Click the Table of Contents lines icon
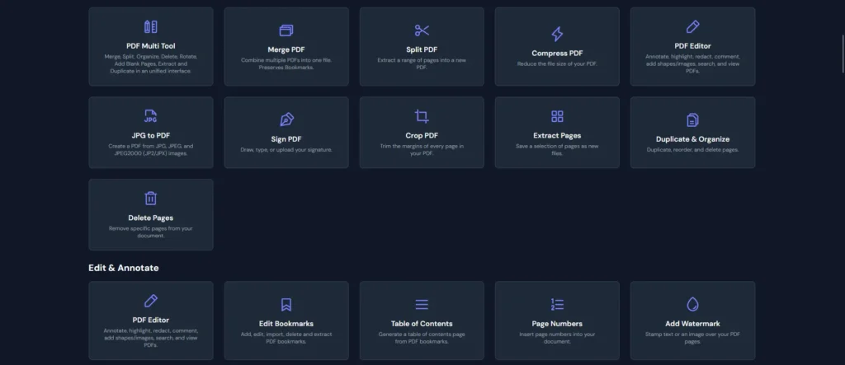845x365 pixels. coord(422,305)
